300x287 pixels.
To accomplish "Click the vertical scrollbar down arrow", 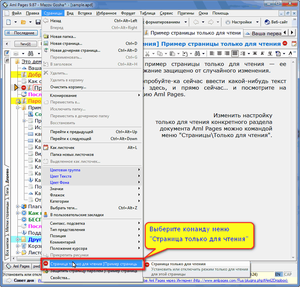I will coord(293,257).
